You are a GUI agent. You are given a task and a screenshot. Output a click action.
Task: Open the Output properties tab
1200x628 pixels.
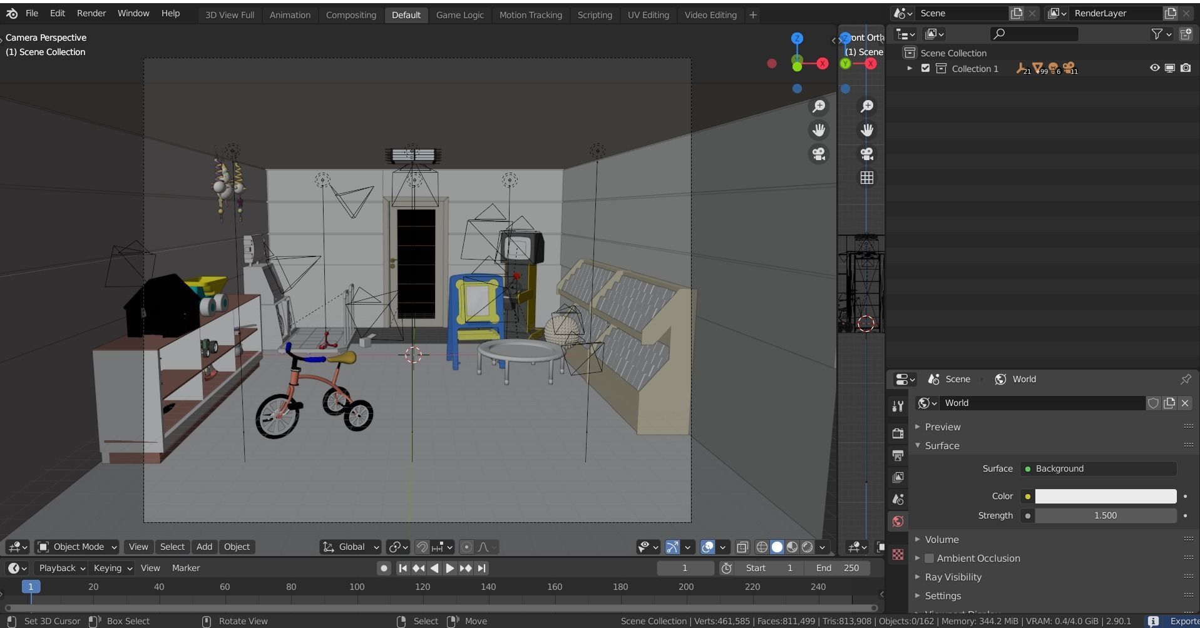click(898, 455)
